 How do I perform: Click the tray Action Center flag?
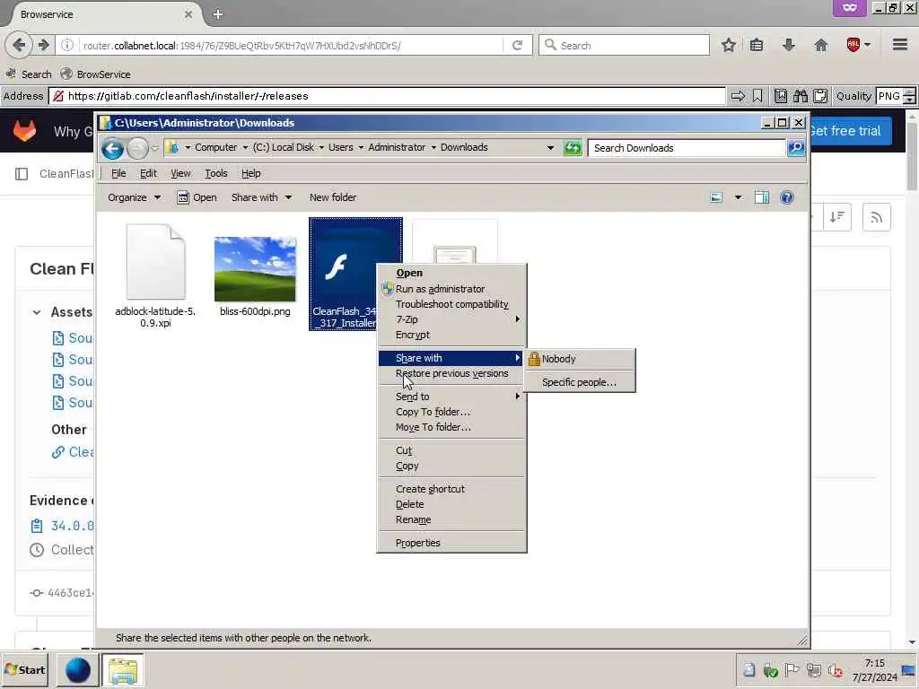792,669
